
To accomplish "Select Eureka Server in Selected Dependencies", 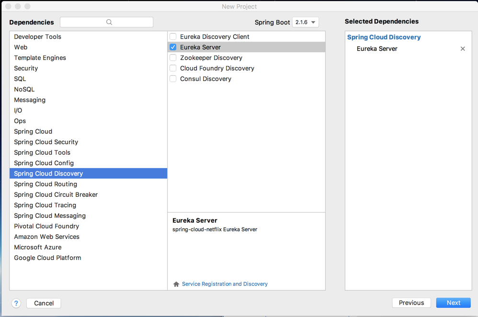I will click(377, 49).
